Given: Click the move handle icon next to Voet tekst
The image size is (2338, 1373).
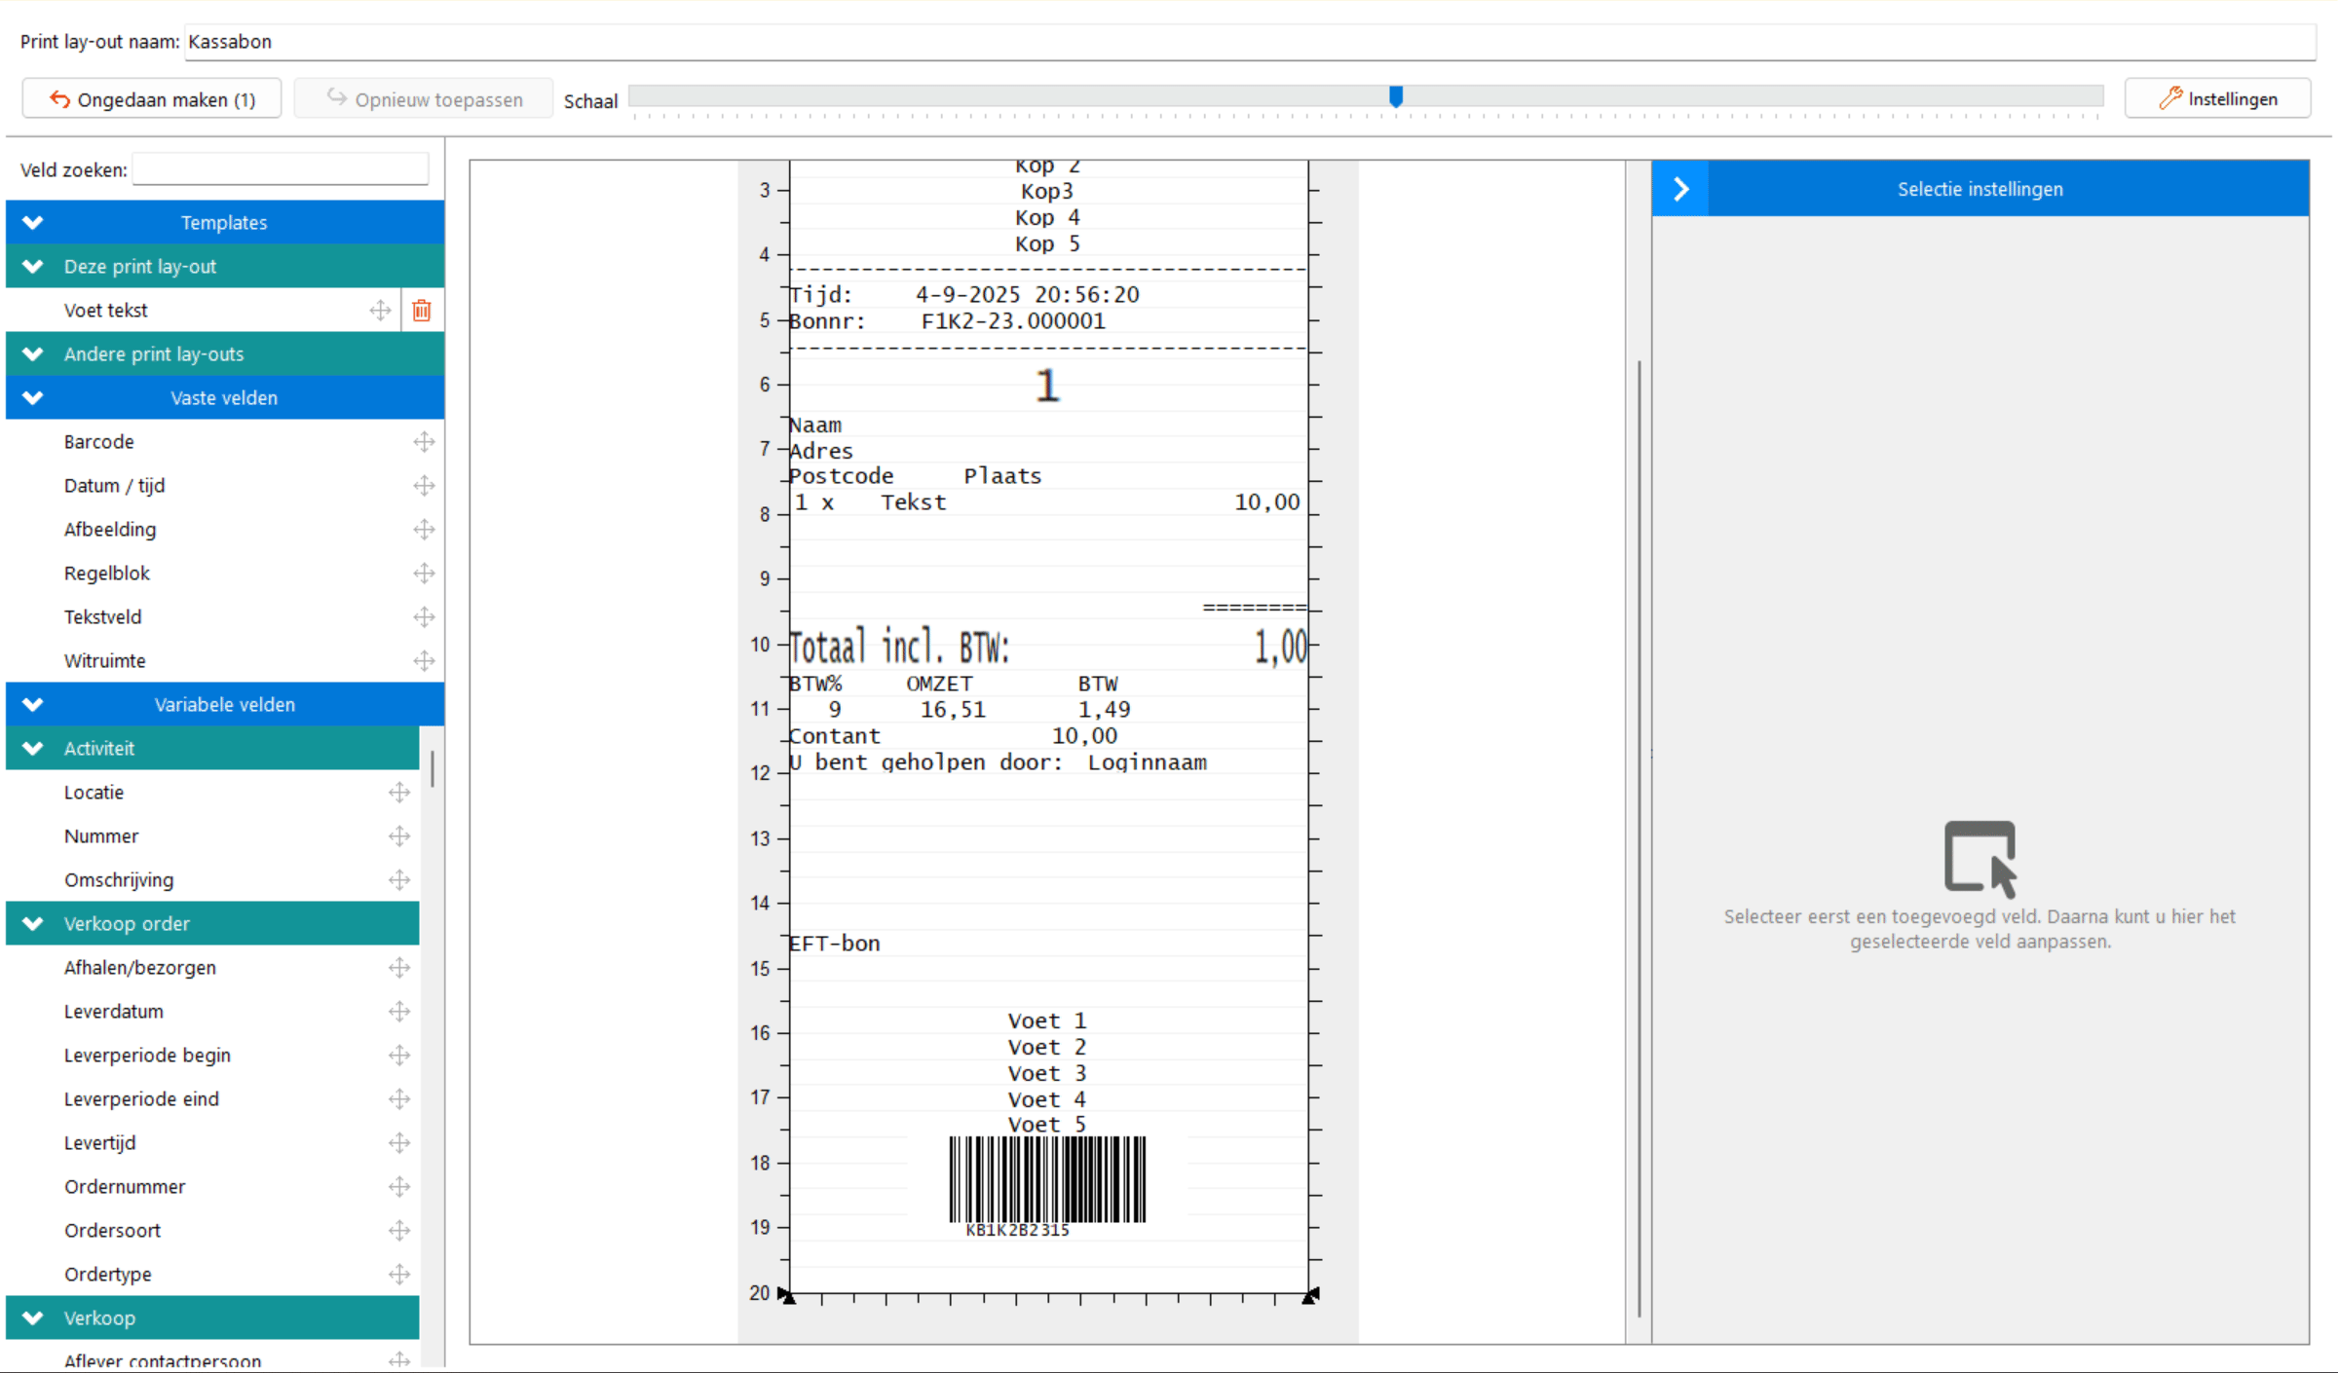Looking at the screenshot, I should click(x=380, y=311).
